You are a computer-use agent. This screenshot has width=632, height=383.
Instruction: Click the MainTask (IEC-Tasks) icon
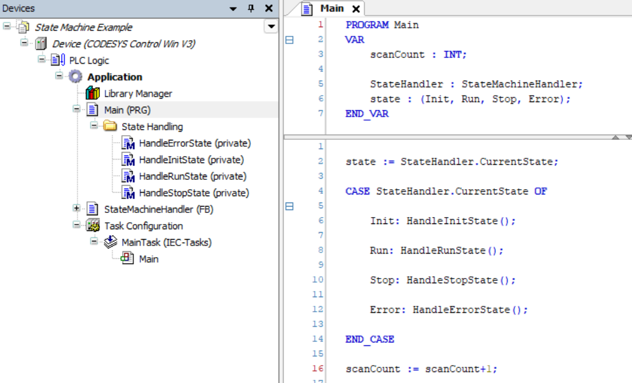[x=110, y=242]
